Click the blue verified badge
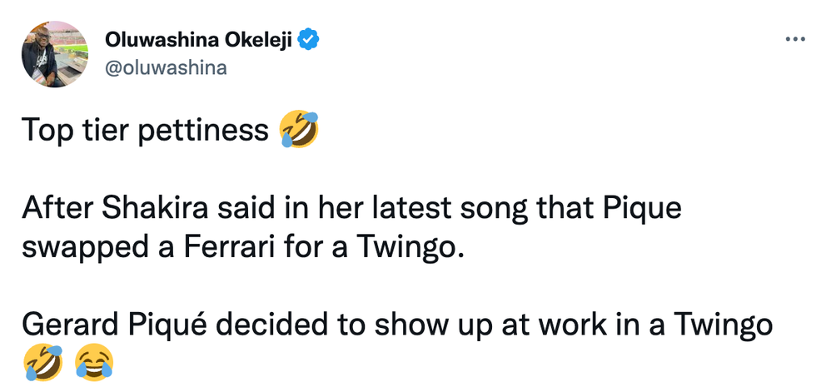The image size is (816, 392). 311,39
